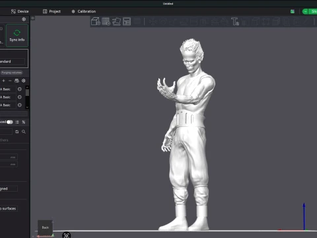
Task: Click the Purging volumes button
Action: point(11,73)
